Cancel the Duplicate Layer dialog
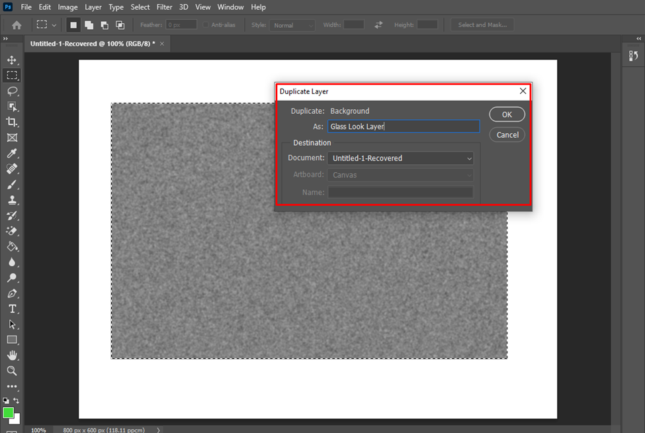 (507, 134)
